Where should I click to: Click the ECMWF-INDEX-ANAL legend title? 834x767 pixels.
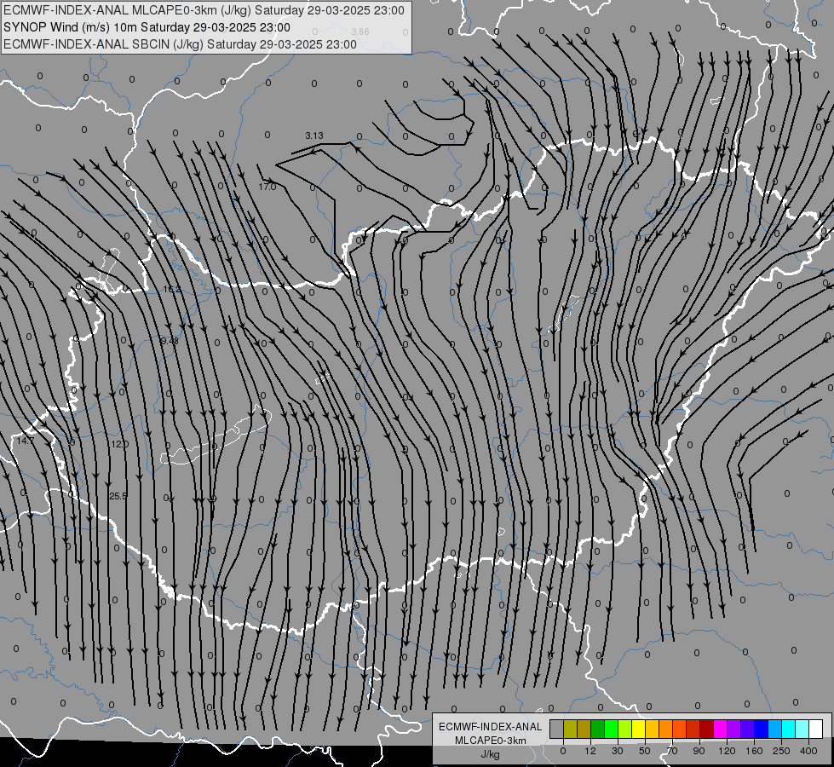(x=491, y=727)
